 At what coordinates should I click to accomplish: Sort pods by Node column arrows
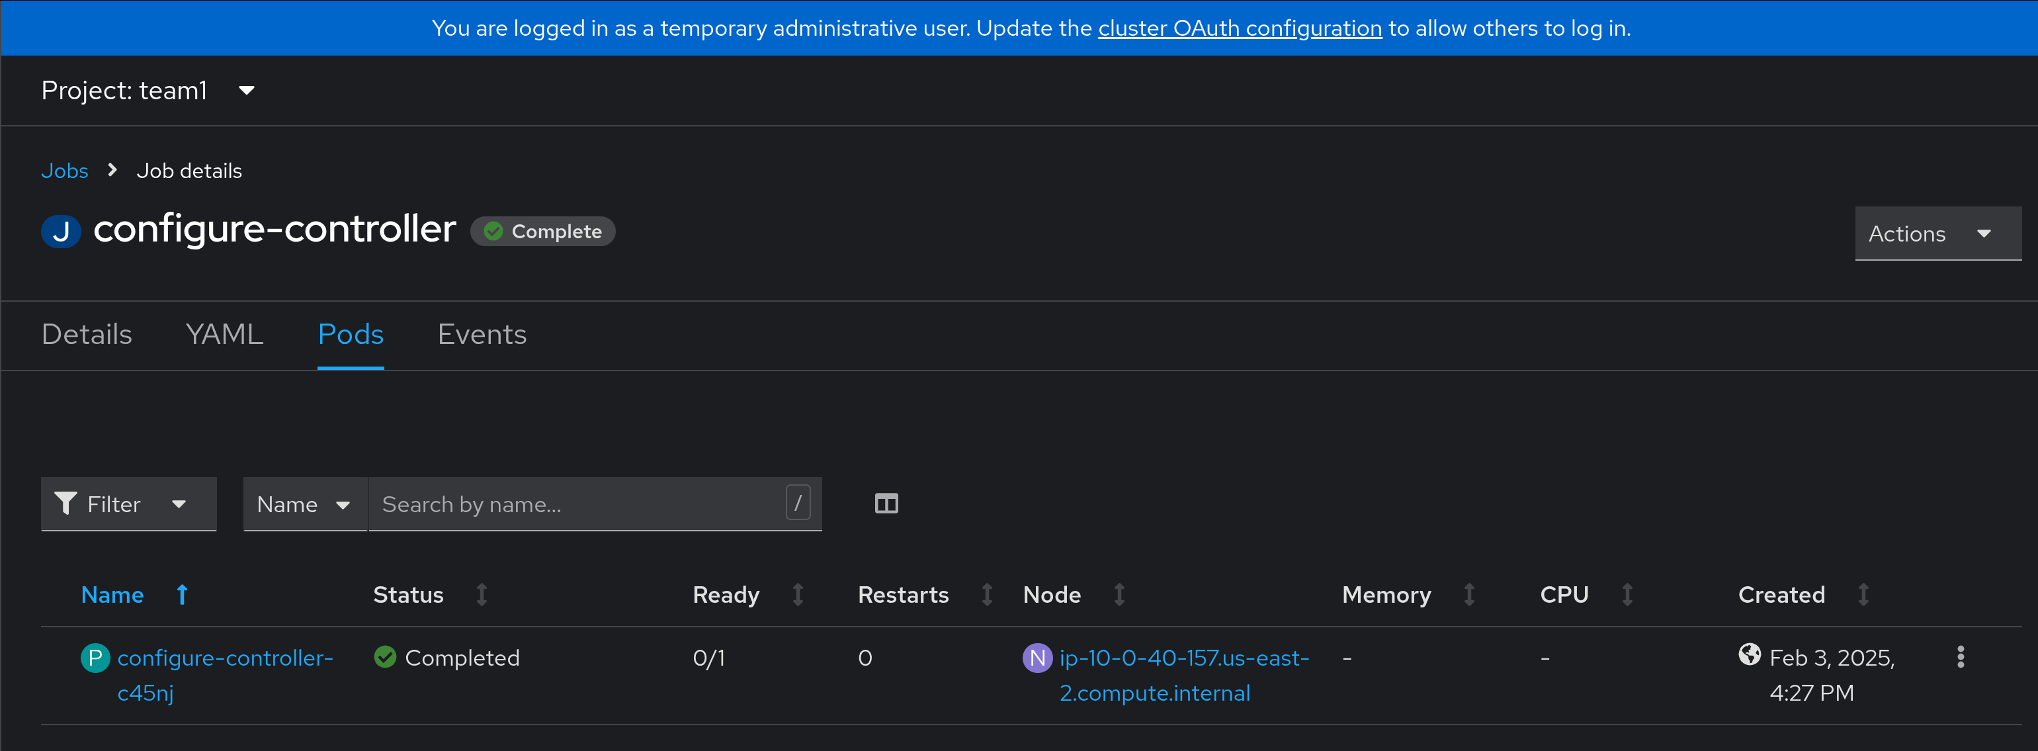(x=1119, y=594)
